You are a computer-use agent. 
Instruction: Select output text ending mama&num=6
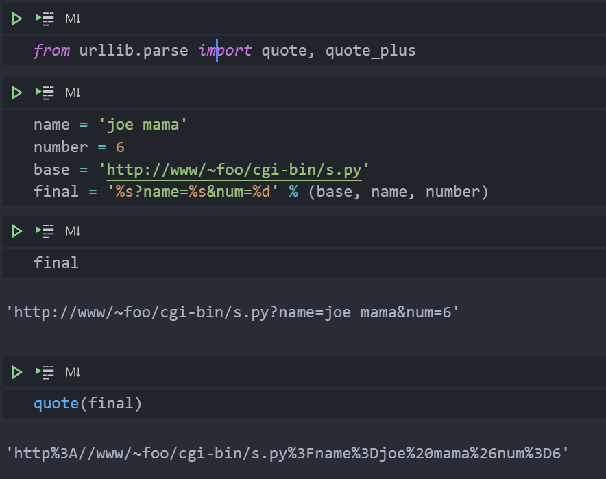(232, 312)
